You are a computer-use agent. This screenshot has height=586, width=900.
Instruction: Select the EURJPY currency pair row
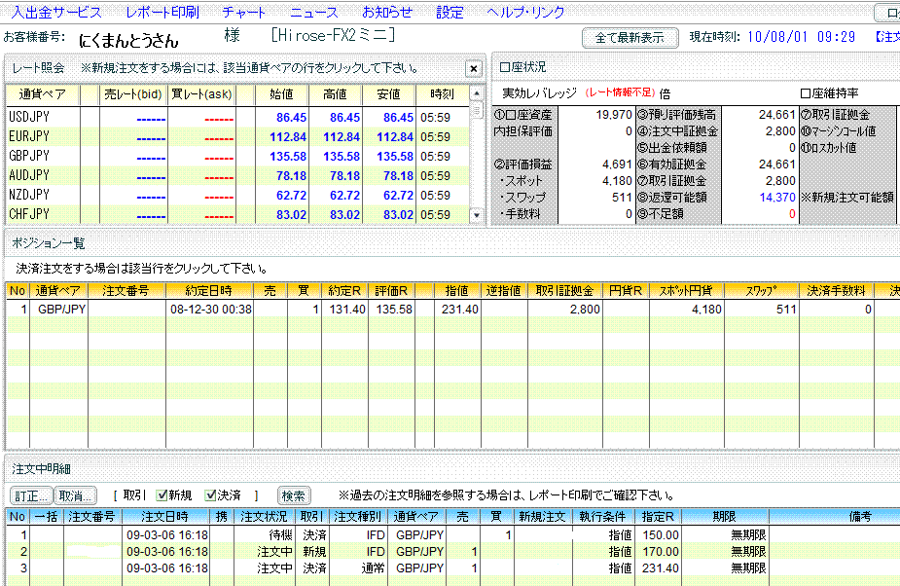[x=243, y=136]
